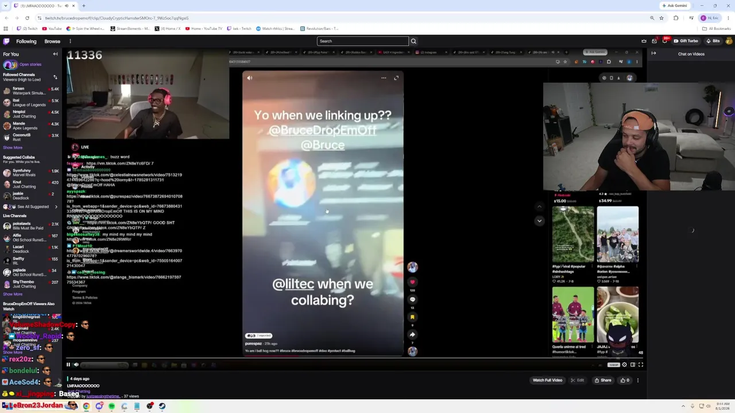
Task: Open the Twitch home logo
Action: 6,41
